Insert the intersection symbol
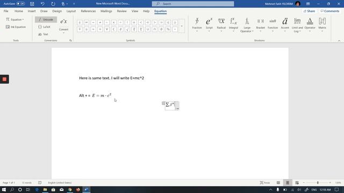 pos(154,29)
